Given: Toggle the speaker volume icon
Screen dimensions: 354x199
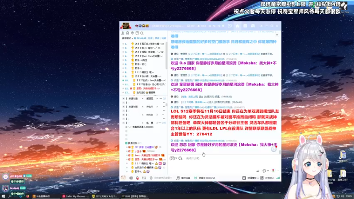Looking at the screenshot, I should coord(131,178).
